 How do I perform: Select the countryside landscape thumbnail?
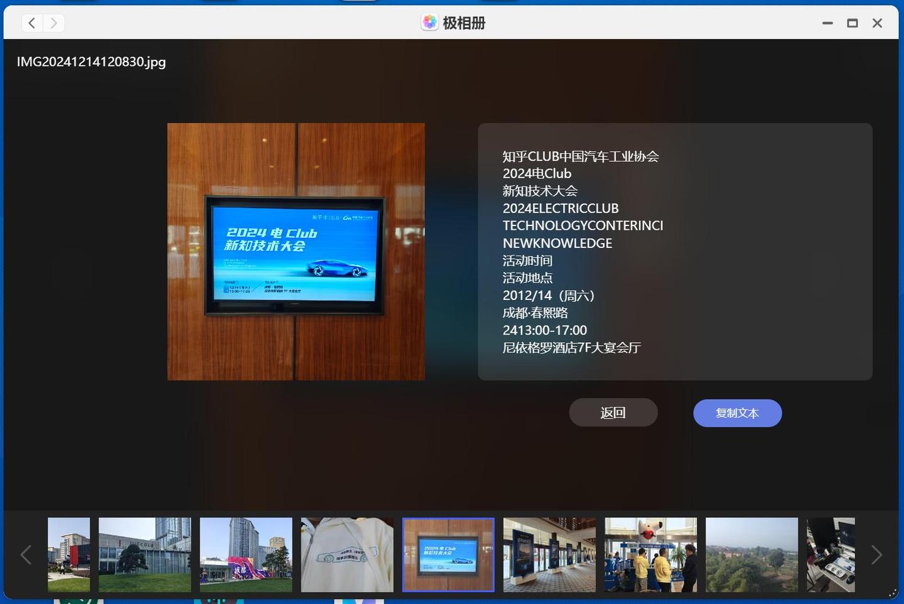click(x=751, y=554)
